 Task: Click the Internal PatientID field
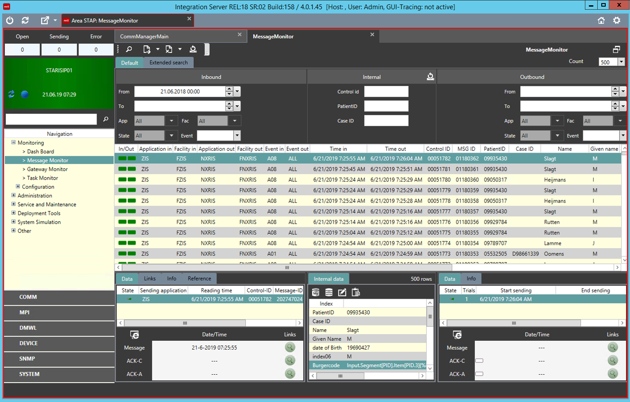pyautogui.click(x=386, y=106)
